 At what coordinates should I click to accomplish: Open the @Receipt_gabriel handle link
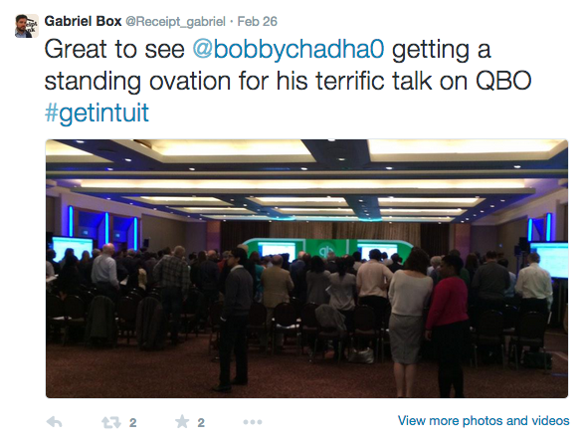175,22
